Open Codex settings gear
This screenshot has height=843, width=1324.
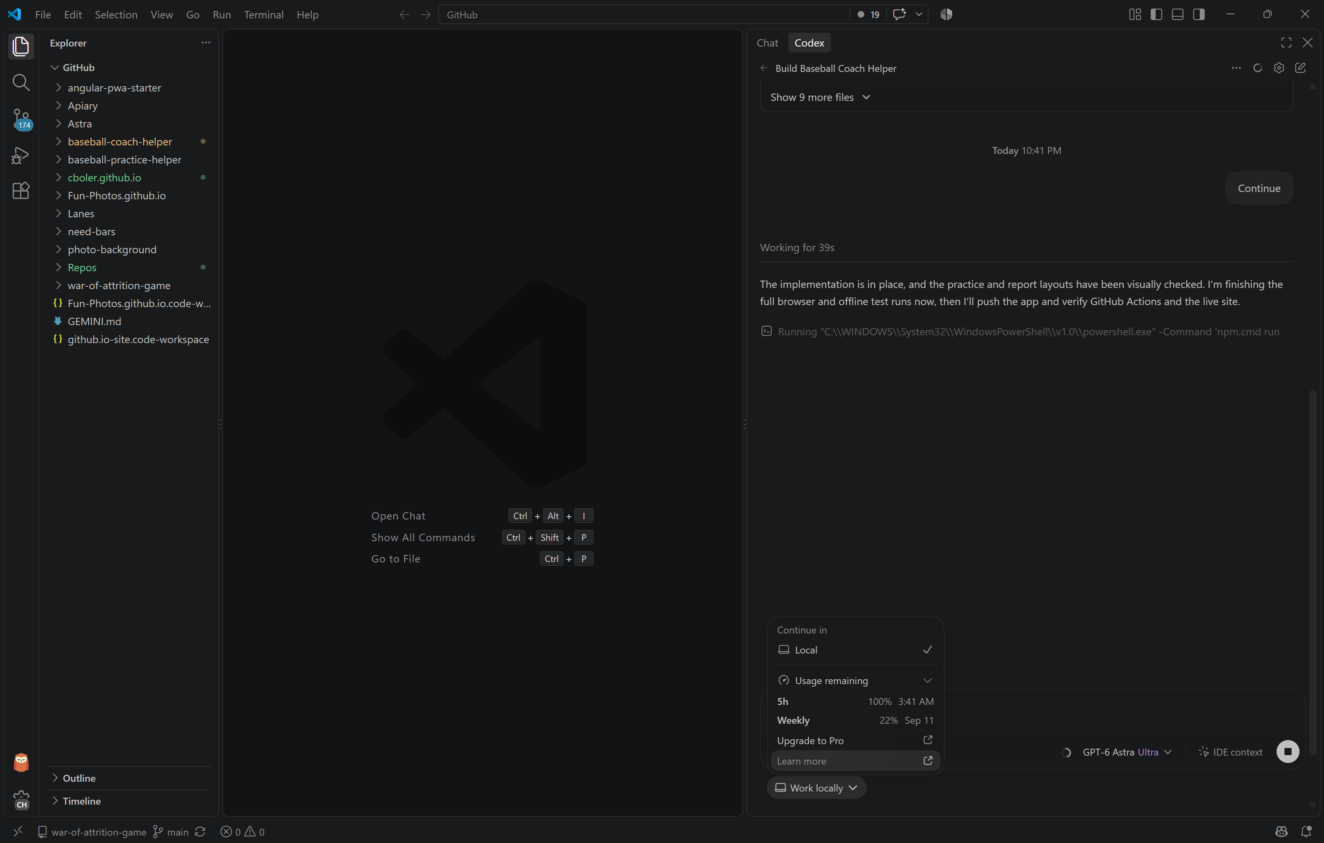coord(1279,68)
